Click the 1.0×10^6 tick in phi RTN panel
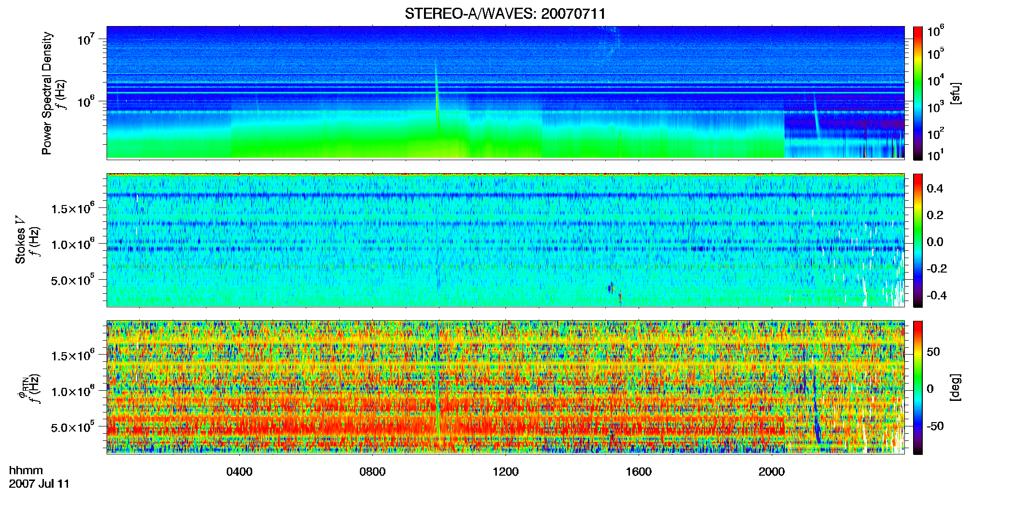This screenshot has height=521, width=1011. pyautogui.click(x=73, y=391)
